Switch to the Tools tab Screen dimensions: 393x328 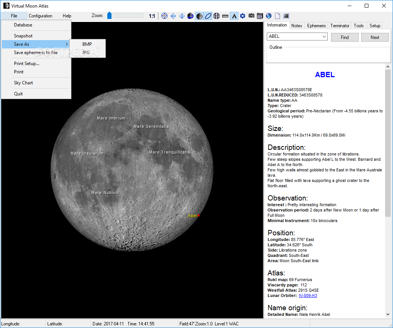359,26
